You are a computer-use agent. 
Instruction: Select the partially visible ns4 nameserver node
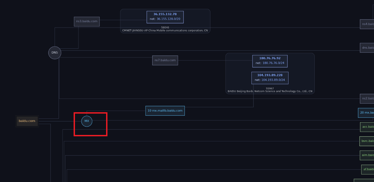click(367, 24)
